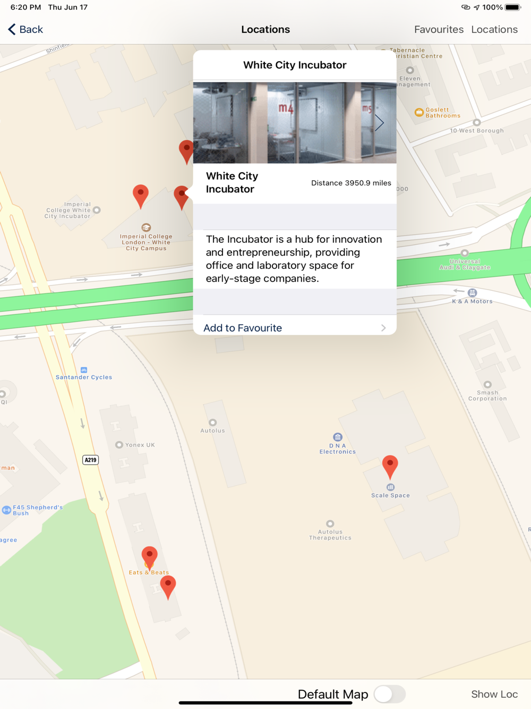Open the White City Incubator photo thumbnail
This screenshot has height=709, width=531.
[x=295, y=123]
